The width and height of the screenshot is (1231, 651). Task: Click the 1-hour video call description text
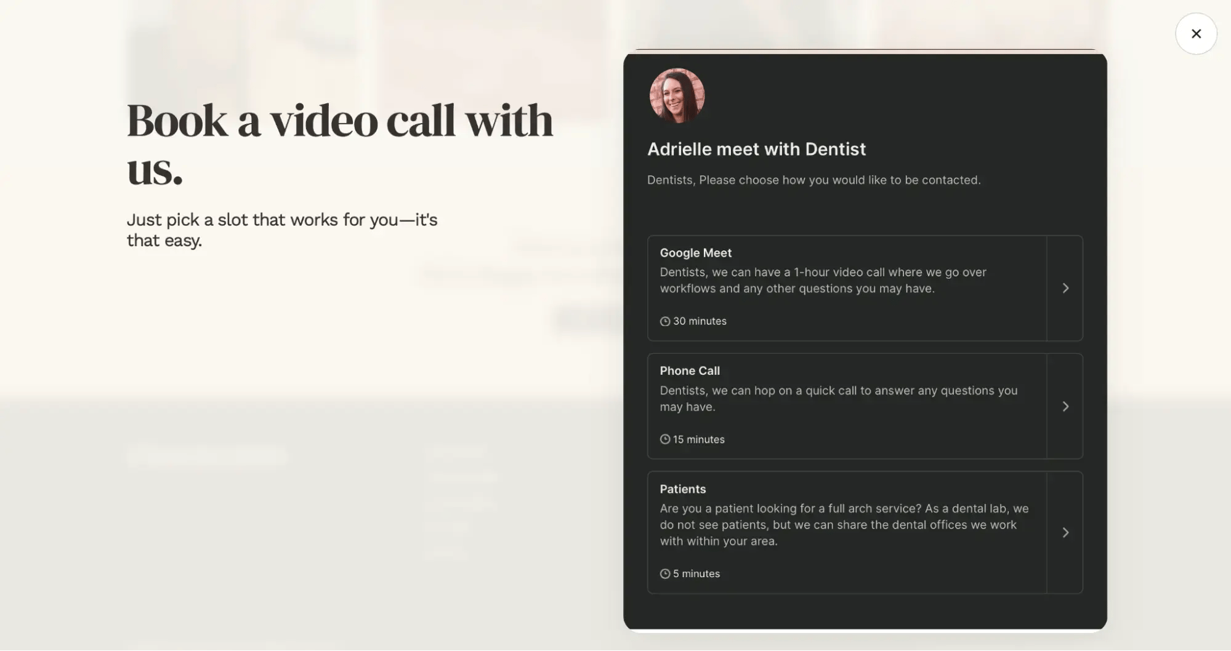[x=823, y=280]
